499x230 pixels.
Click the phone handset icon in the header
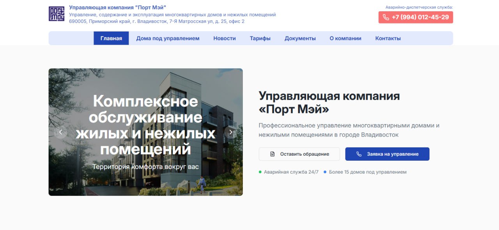[x=386, y=17]
